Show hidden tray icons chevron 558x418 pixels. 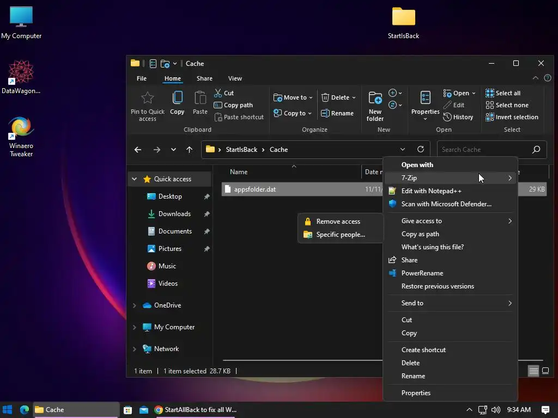pos(469,410)
